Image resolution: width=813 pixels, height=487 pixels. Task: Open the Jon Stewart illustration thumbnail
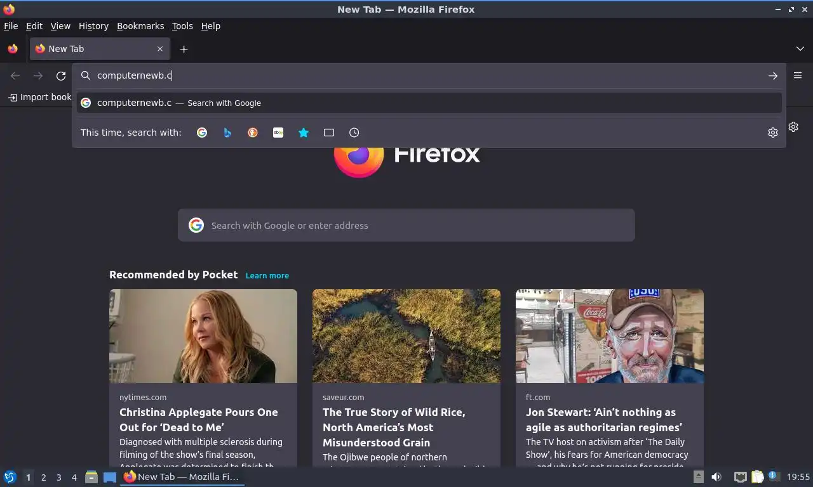tap(610, 336)
